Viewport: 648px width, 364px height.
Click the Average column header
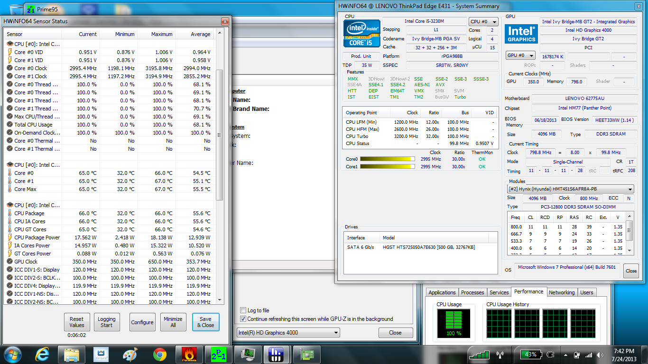click(x=194, y=34)
